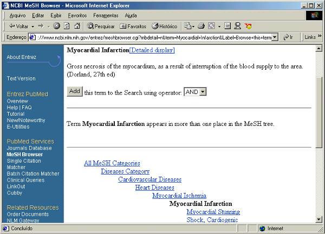The image size is (325, 234).
Task: Open Myocardial Ischemia link
Action: (x=179, y=195)
